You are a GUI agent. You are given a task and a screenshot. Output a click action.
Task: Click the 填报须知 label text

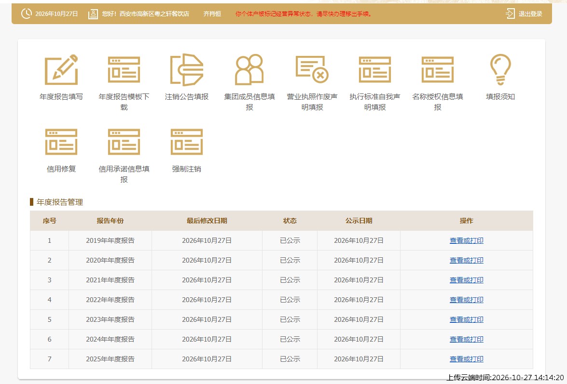(x=500, y=97)
